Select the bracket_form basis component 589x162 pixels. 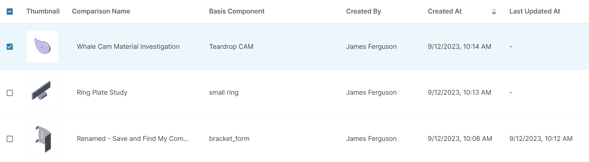[229, 139]
